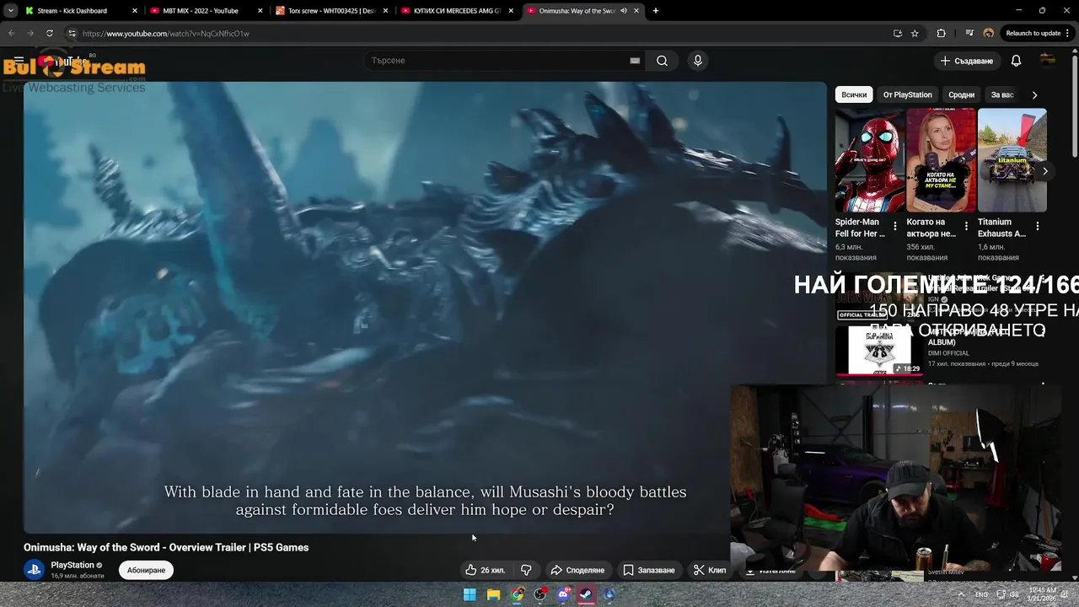Start voice search with the microphone icon
This screenshot has height=607, width=1079.
tap(697, 61)
